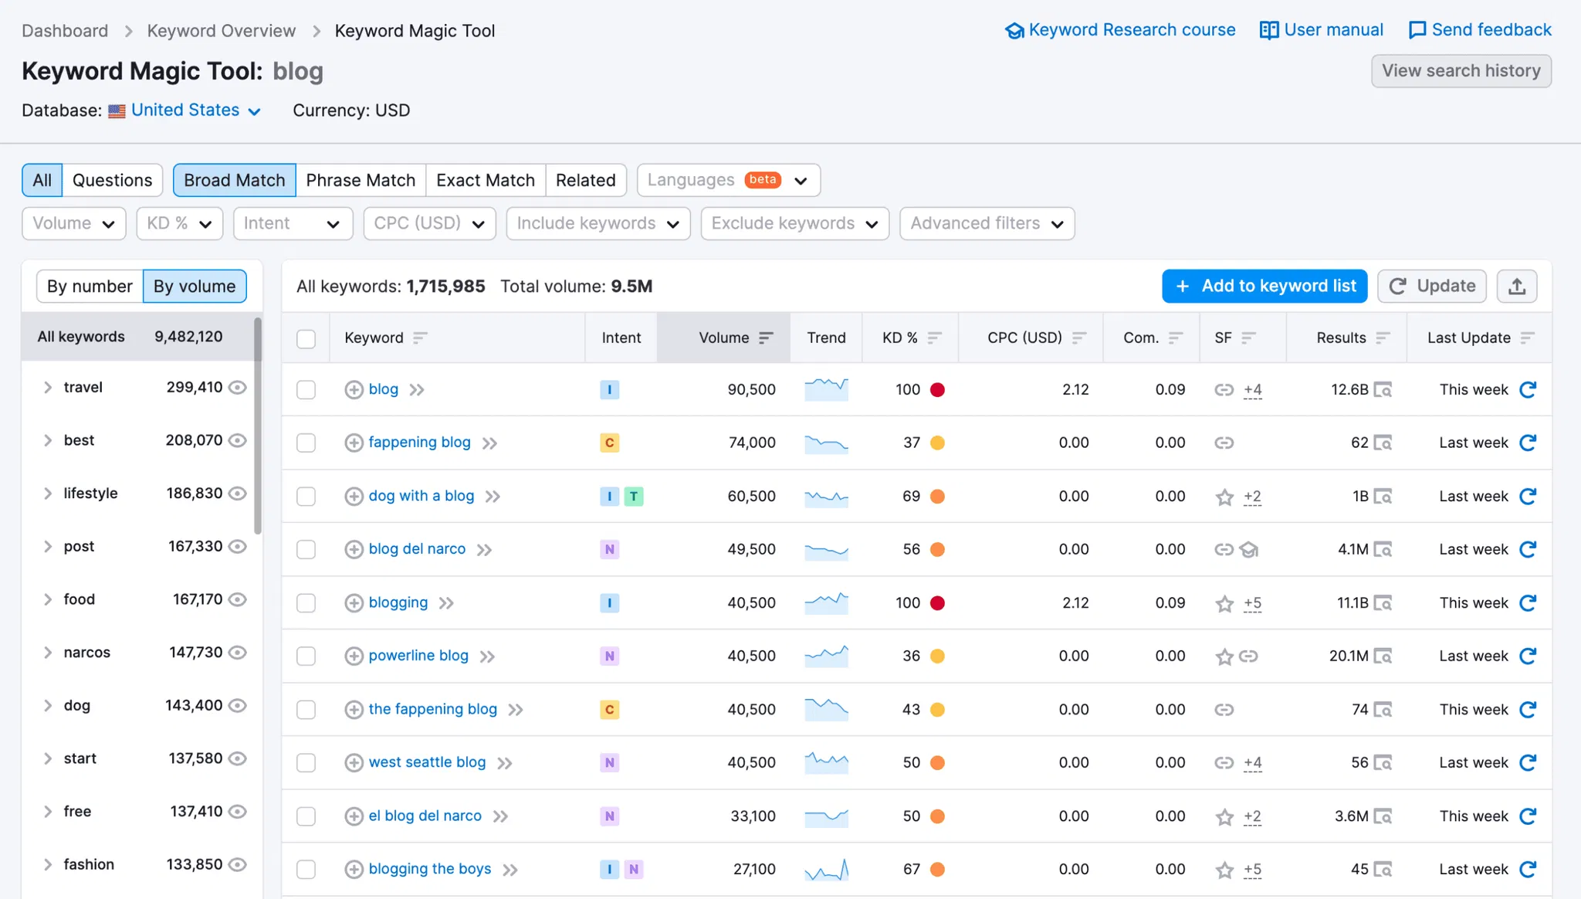Click the Send feedback chat icon
Viewport: 1581px width, 899px height.
coord(1417,30)
